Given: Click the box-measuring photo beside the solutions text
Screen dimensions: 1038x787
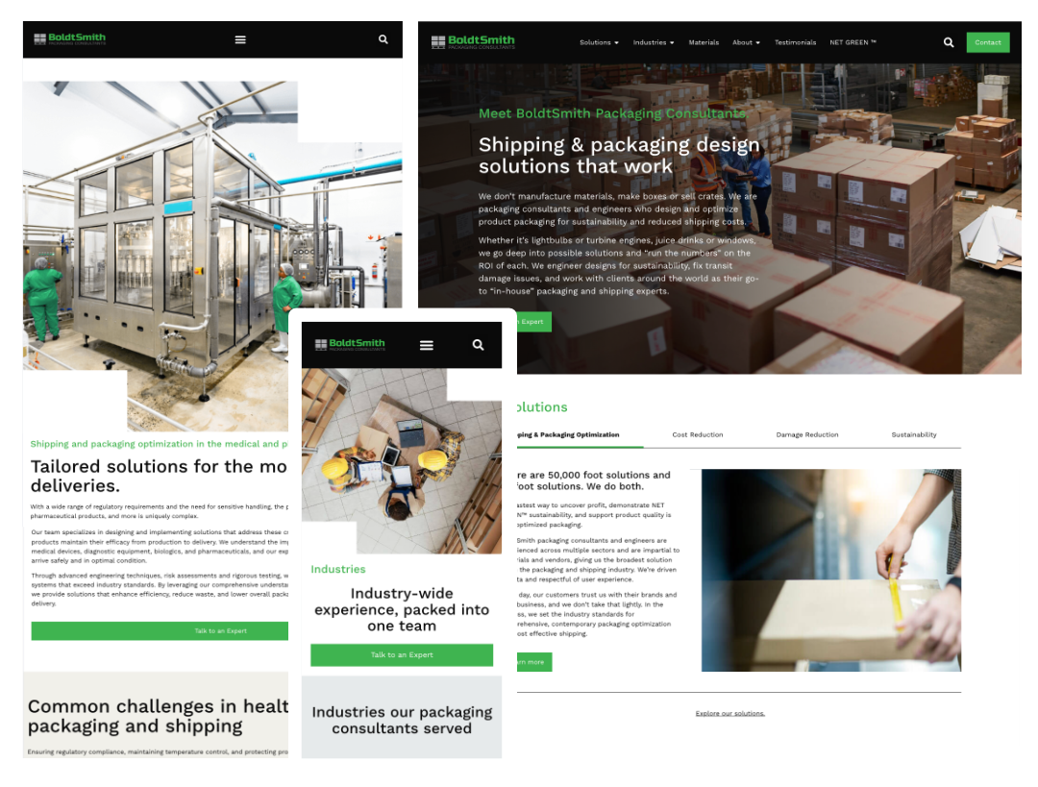Looking at the screenshot, I should tap(830, 570).
